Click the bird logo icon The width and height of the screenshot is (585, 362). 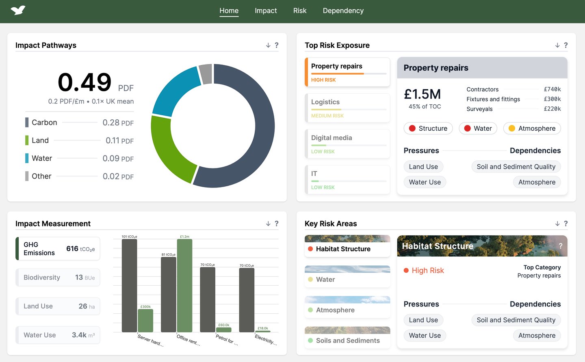click(18, 10)
